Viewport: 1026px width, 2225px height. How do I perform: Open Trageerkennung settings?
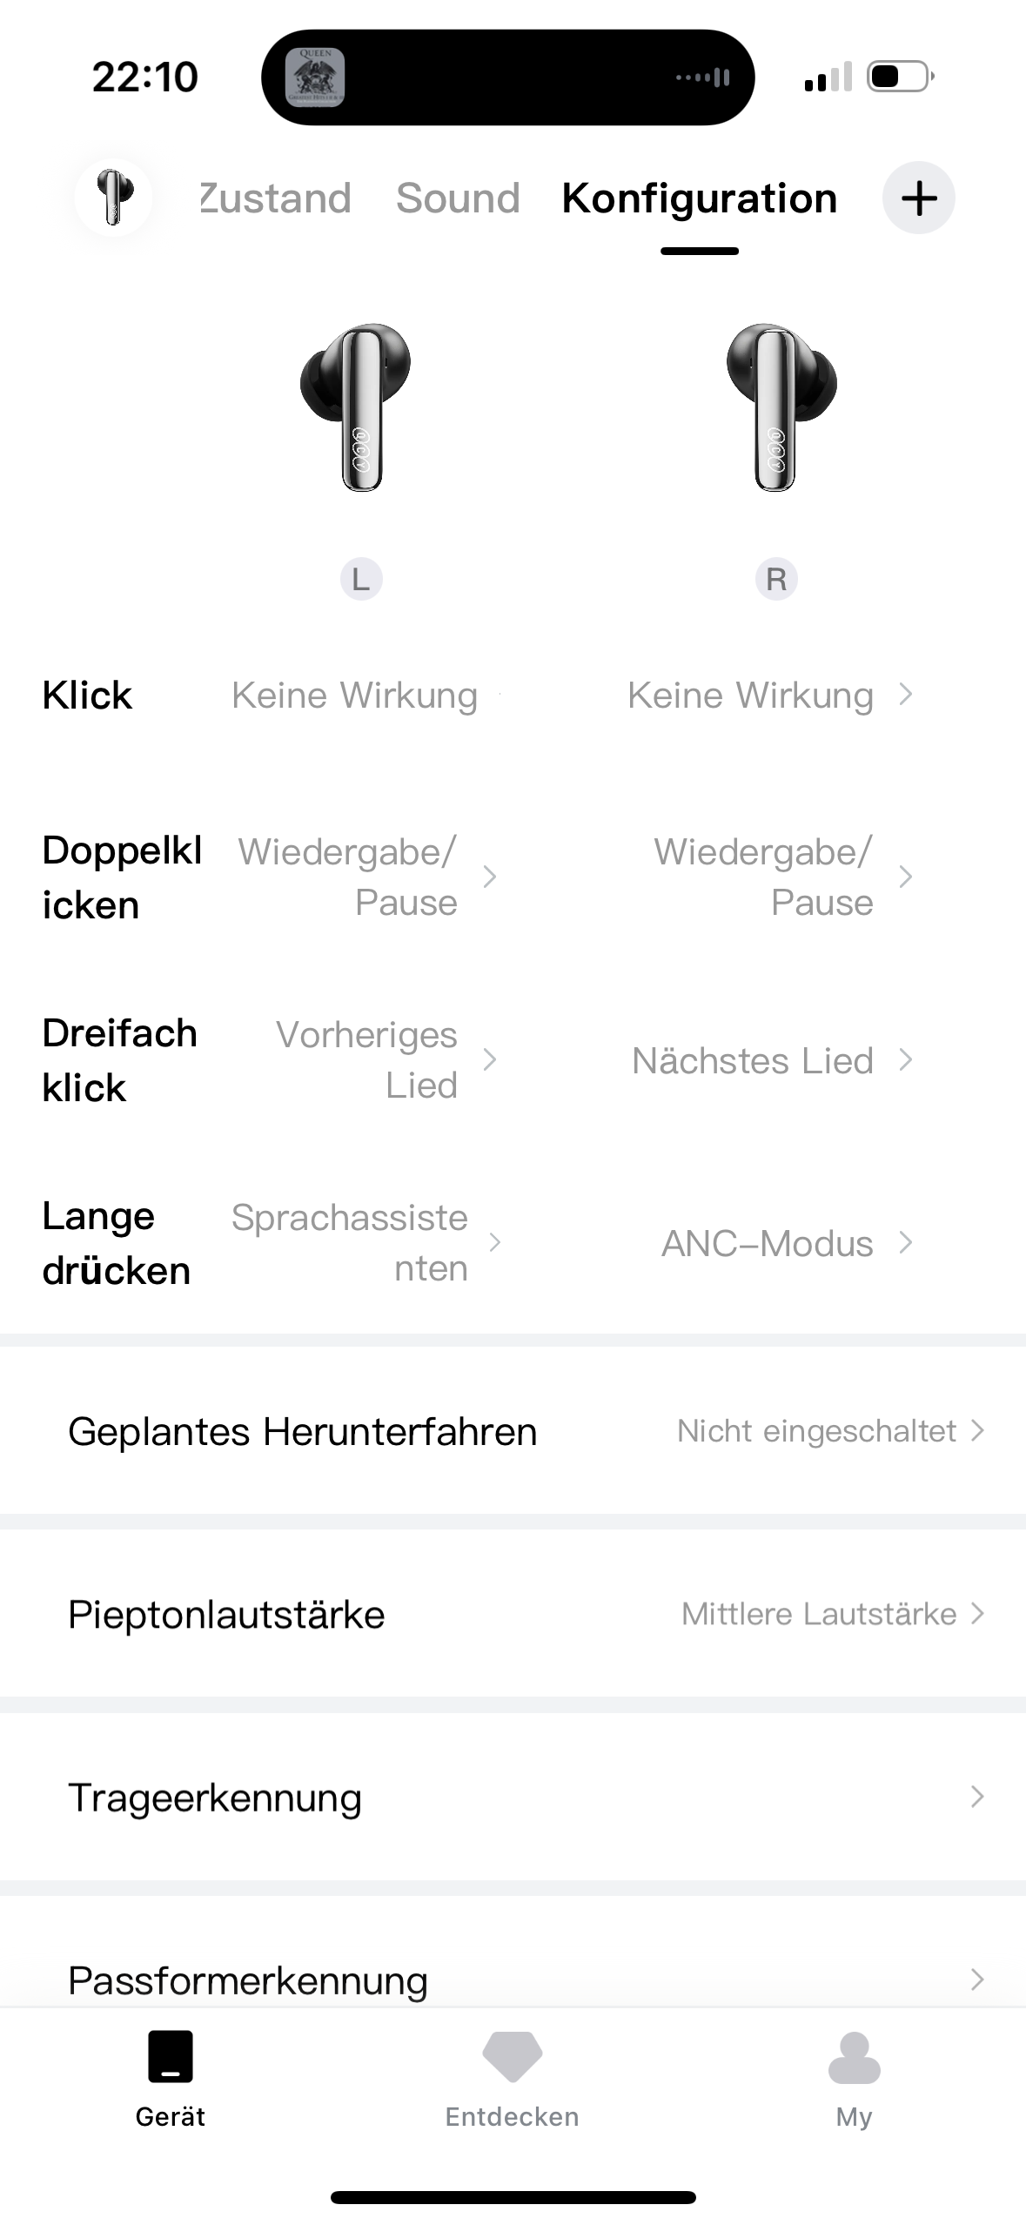tap(513, 1797)
